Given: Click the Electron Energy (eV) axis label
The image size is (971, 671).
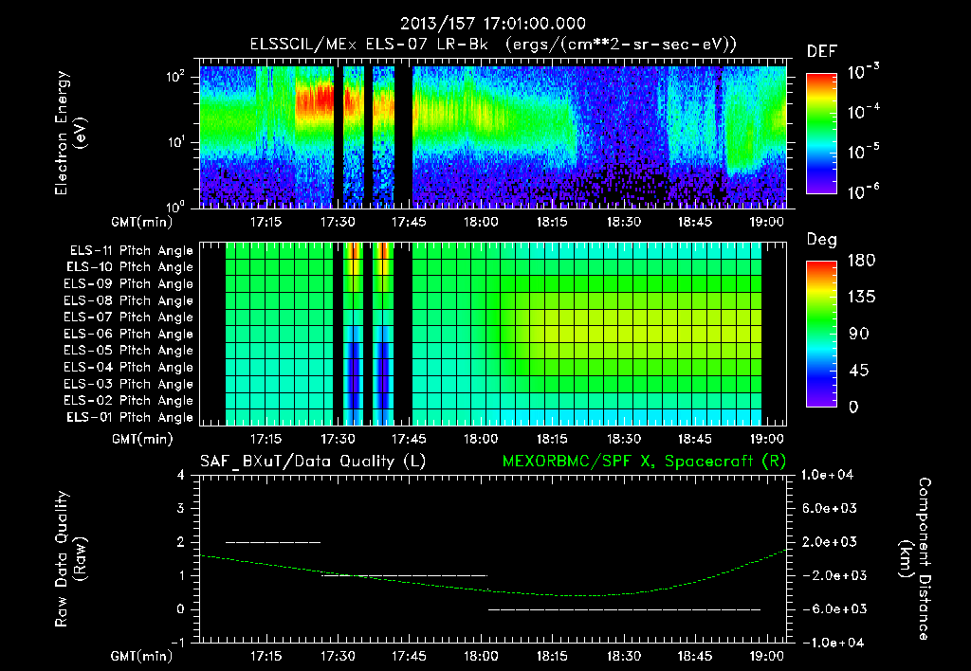Looking at the screenshot, I should pyautogui.click(x=70, y=133).
